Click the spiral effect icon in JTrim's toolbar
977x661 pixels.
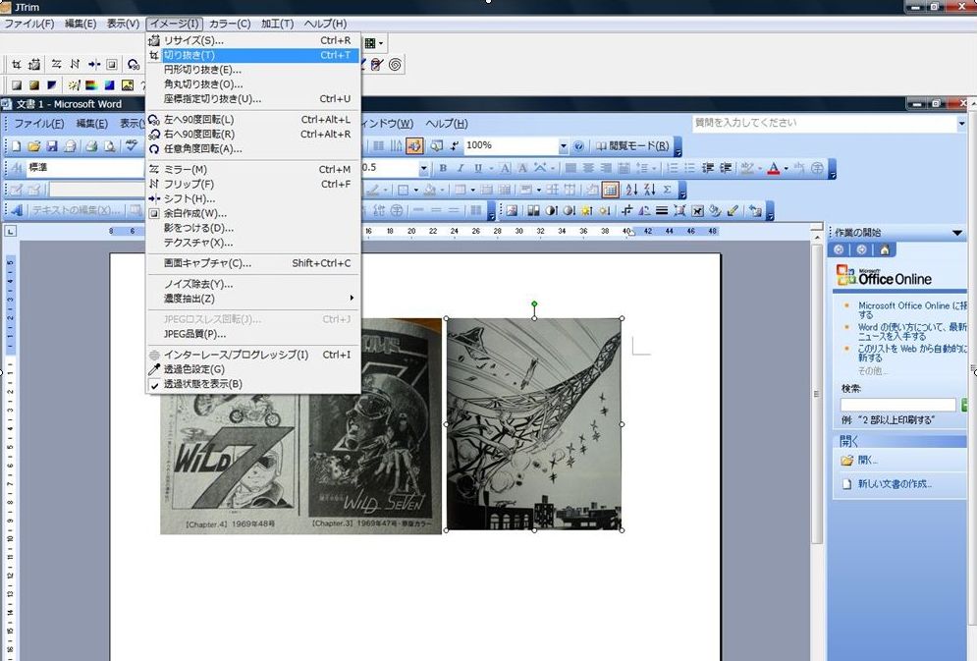click(x=395, y=65)
